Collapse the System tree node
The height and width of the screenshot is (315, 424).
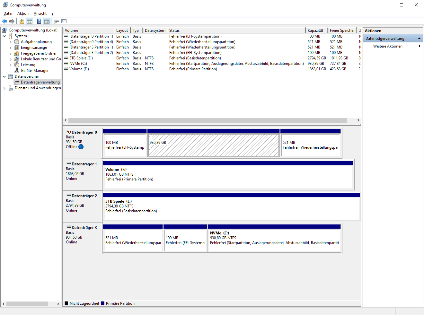pyautogui.click(x=4, y=36)
